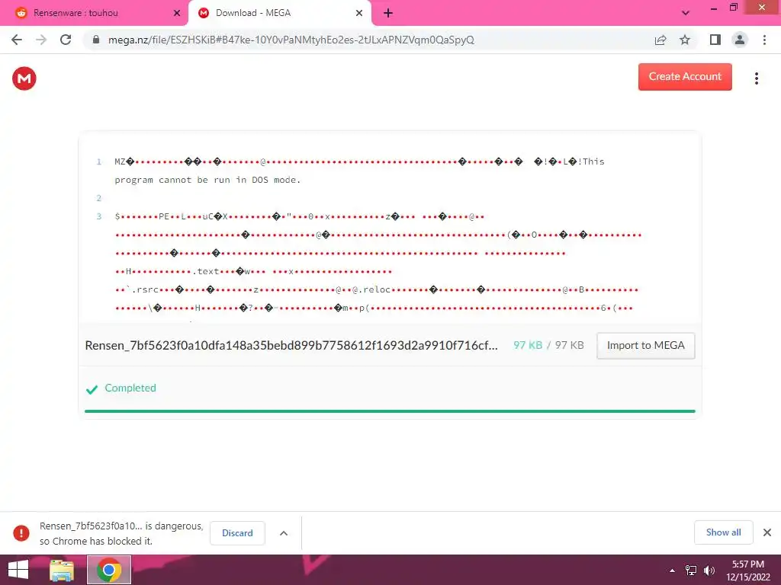
Task: Click the network tray icon
Action: click(x=691, y=571)
